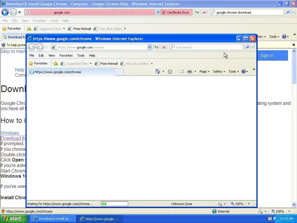The height and width of the screenshot is (223, 297).
Task: Close the information bar in the background window
Action: coord(294,45)
